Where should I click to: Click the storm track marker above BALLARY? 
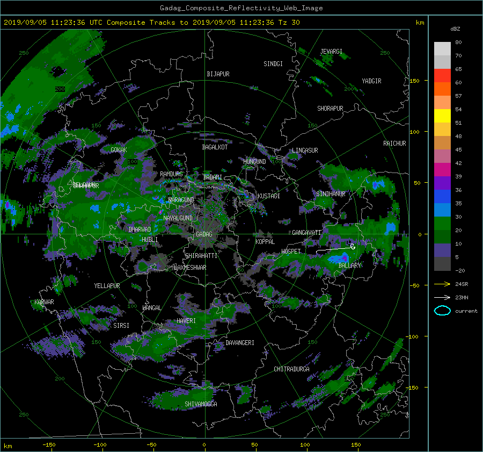click(353, 247)
